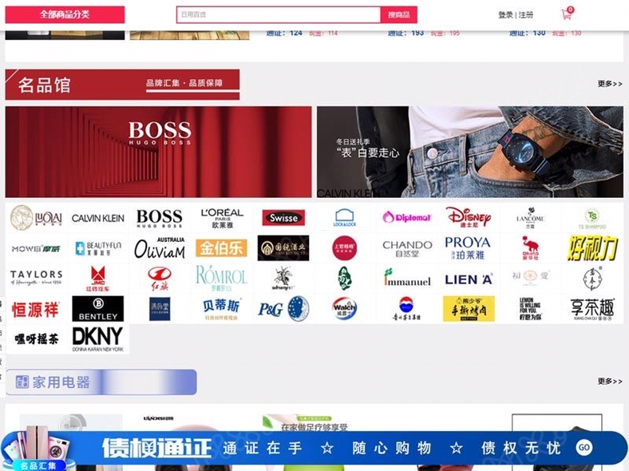Image resolution: width=629 pixels, height=471 pixels.
Task: Open the Hugo Boss red banner
Action: [159, 152]
